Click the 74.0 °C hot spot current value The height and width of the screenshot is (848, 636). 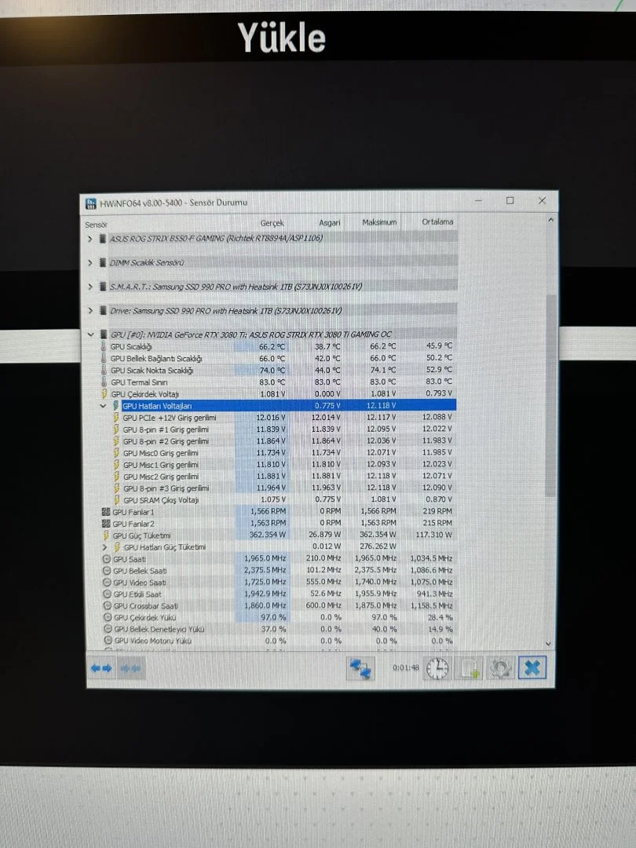click(272, 371)
